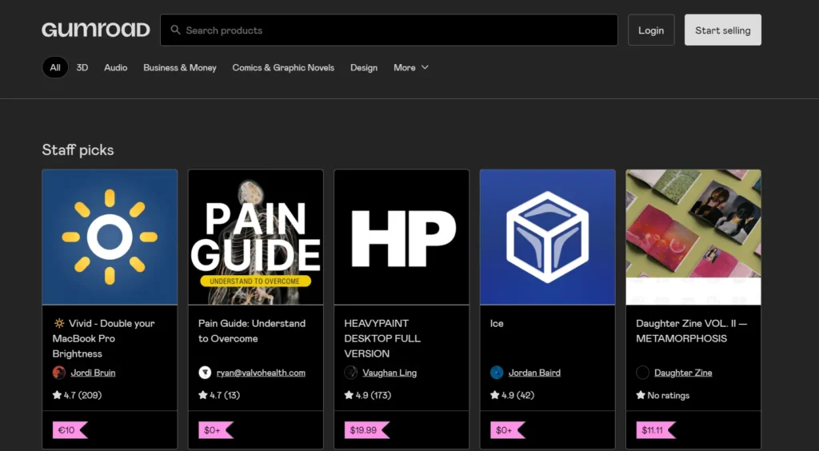819x451 pixels.
Task: Switch to the 3D category
Action: point(82,67)
